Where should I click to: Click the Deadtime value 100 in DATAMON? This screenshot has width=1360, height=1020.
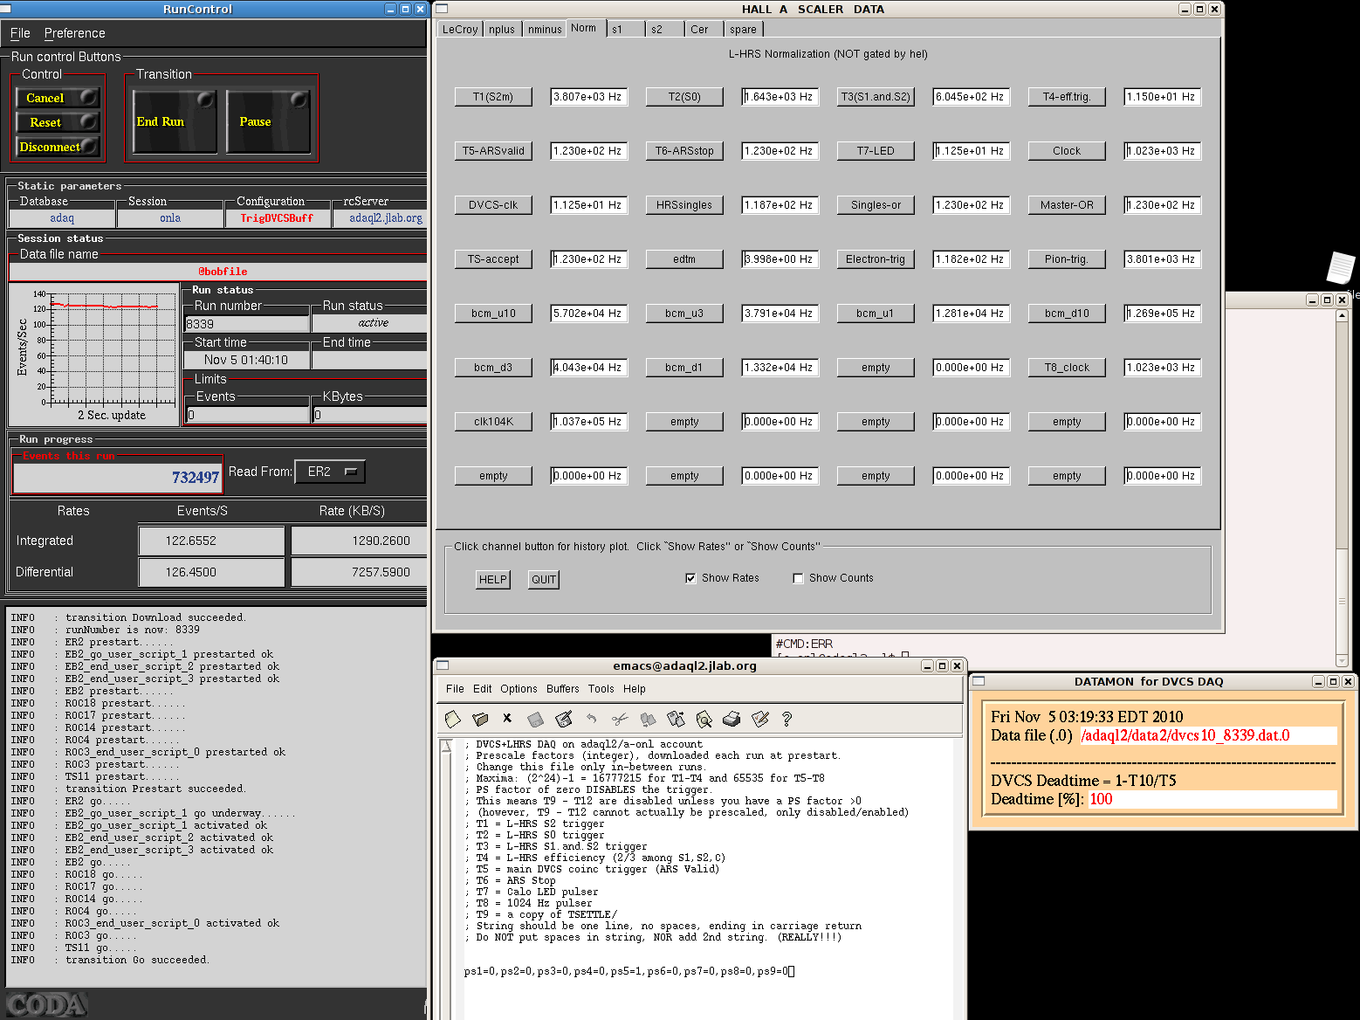[x=1212, y=799]
